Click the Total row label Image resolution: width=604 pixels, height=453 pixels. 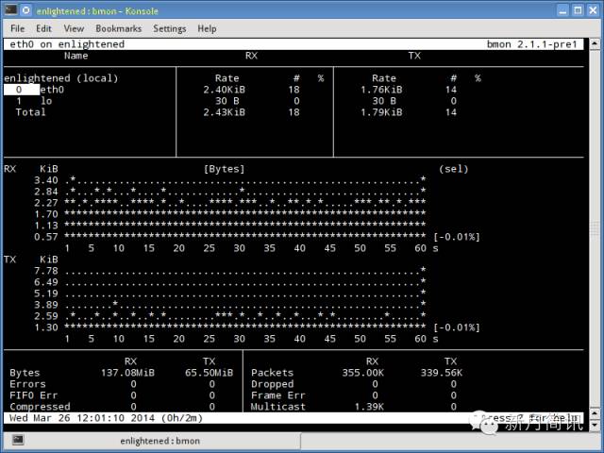point(30,112)
